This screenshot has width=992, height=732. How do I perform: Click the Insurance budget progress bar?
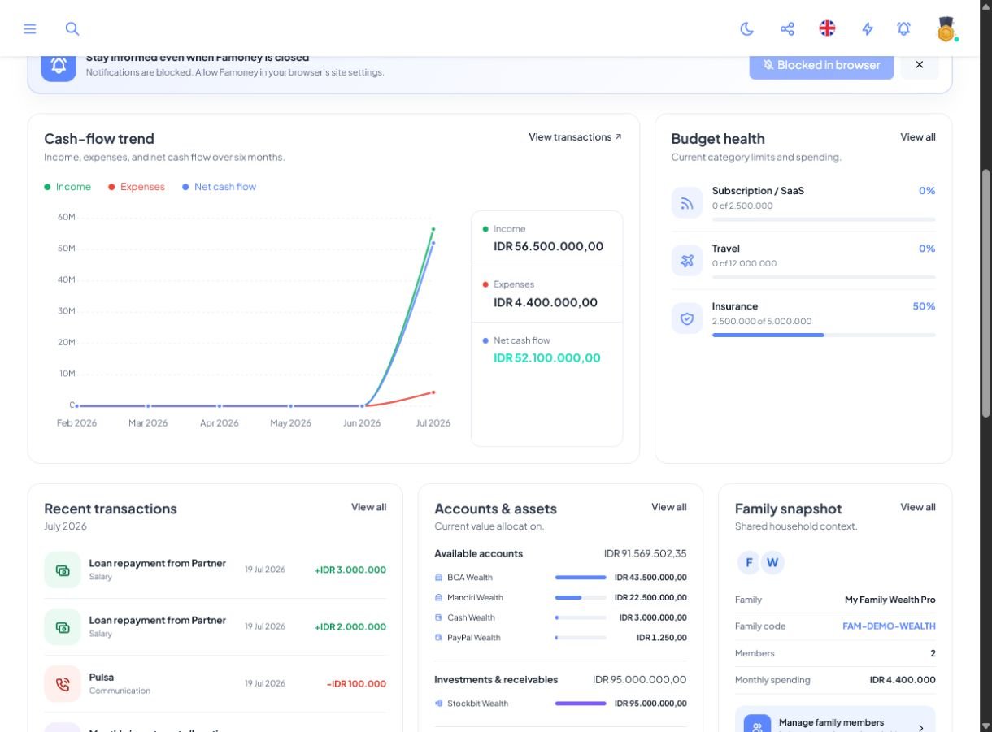pyautogui.click(x=824, y=335)
